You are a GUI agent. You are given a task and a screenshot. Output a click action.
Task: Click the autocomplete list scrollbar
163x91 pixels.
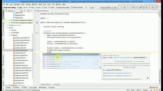(100, 56)
